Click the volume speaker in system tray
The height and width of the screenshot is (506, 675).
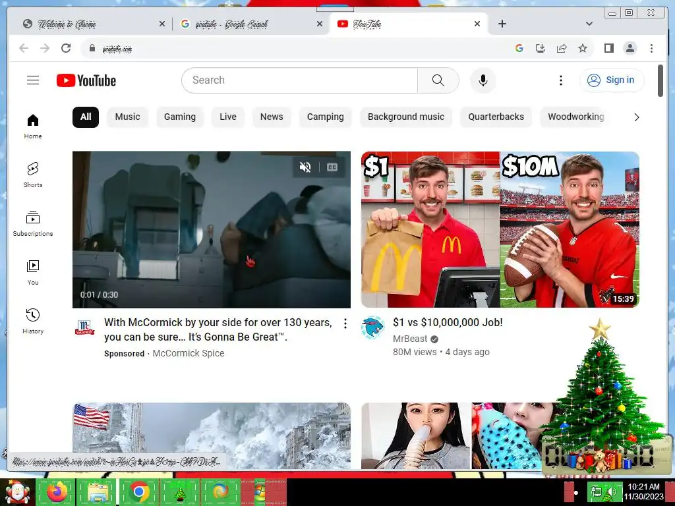click(612, 492)
